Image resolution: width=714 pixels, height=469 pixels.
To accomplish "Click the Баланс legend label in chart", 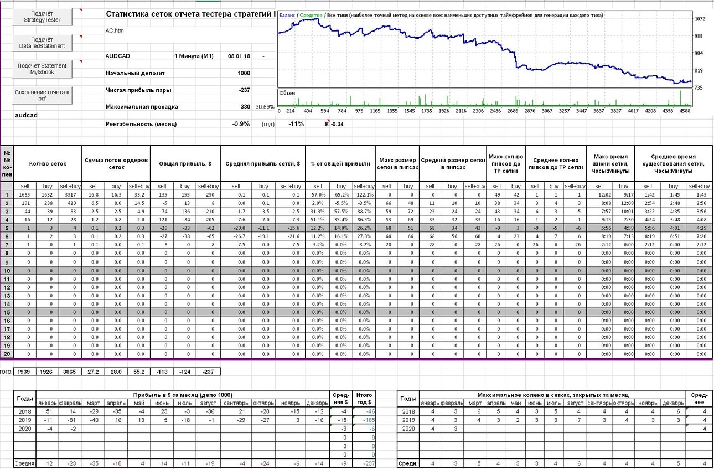I will (x=287, y=15).
